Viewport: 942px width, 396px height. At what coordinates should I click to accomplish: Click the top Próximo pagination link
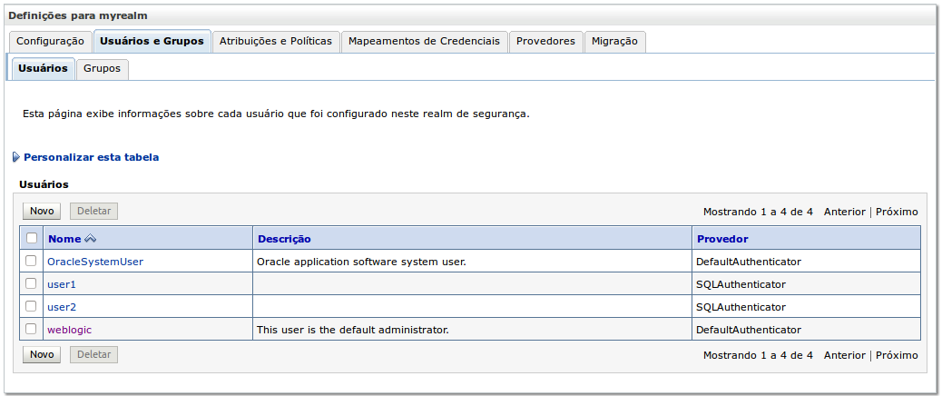coord(897,212)
